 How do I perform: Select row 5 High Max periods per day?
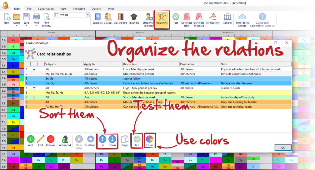click(158, 88)
